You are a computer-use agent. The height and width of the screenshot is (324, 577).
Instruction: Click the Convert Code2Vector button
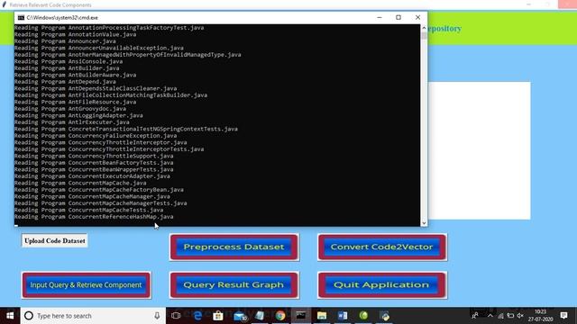[382, 247]
